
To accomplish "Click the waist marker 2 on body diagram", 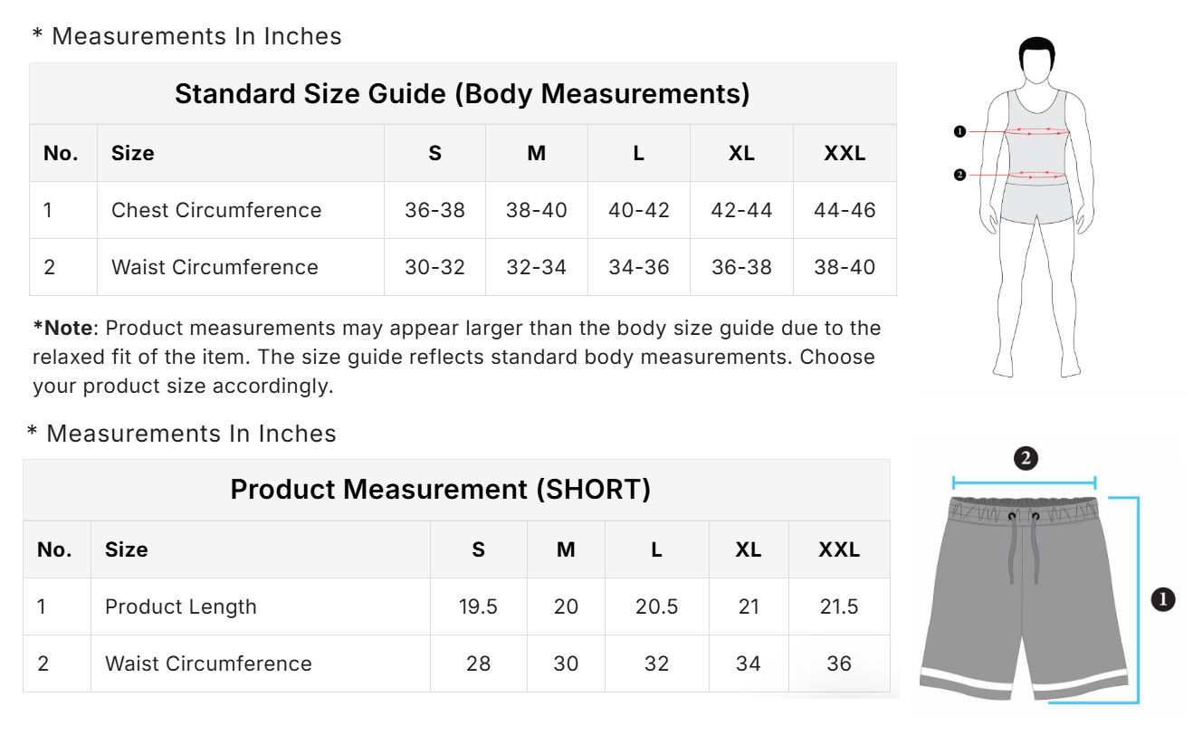I will pos(960,175).
